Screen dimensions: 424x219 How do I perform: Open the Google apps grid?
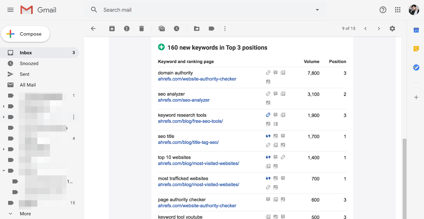point(397,10)
